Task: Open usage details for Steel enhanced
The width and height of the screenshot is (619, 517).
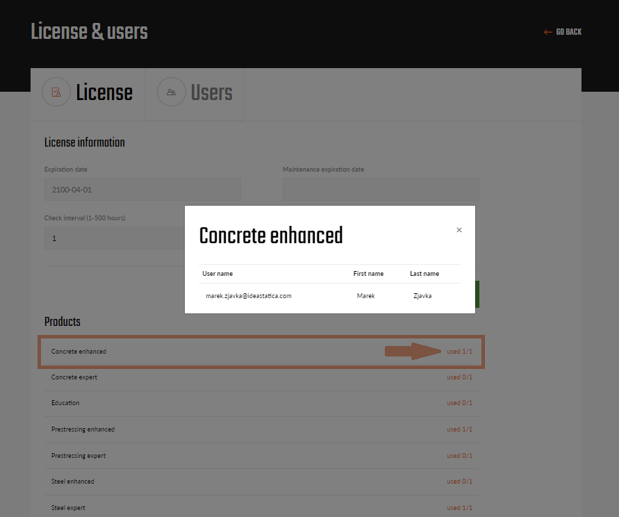Action: (x=460, y=482)
